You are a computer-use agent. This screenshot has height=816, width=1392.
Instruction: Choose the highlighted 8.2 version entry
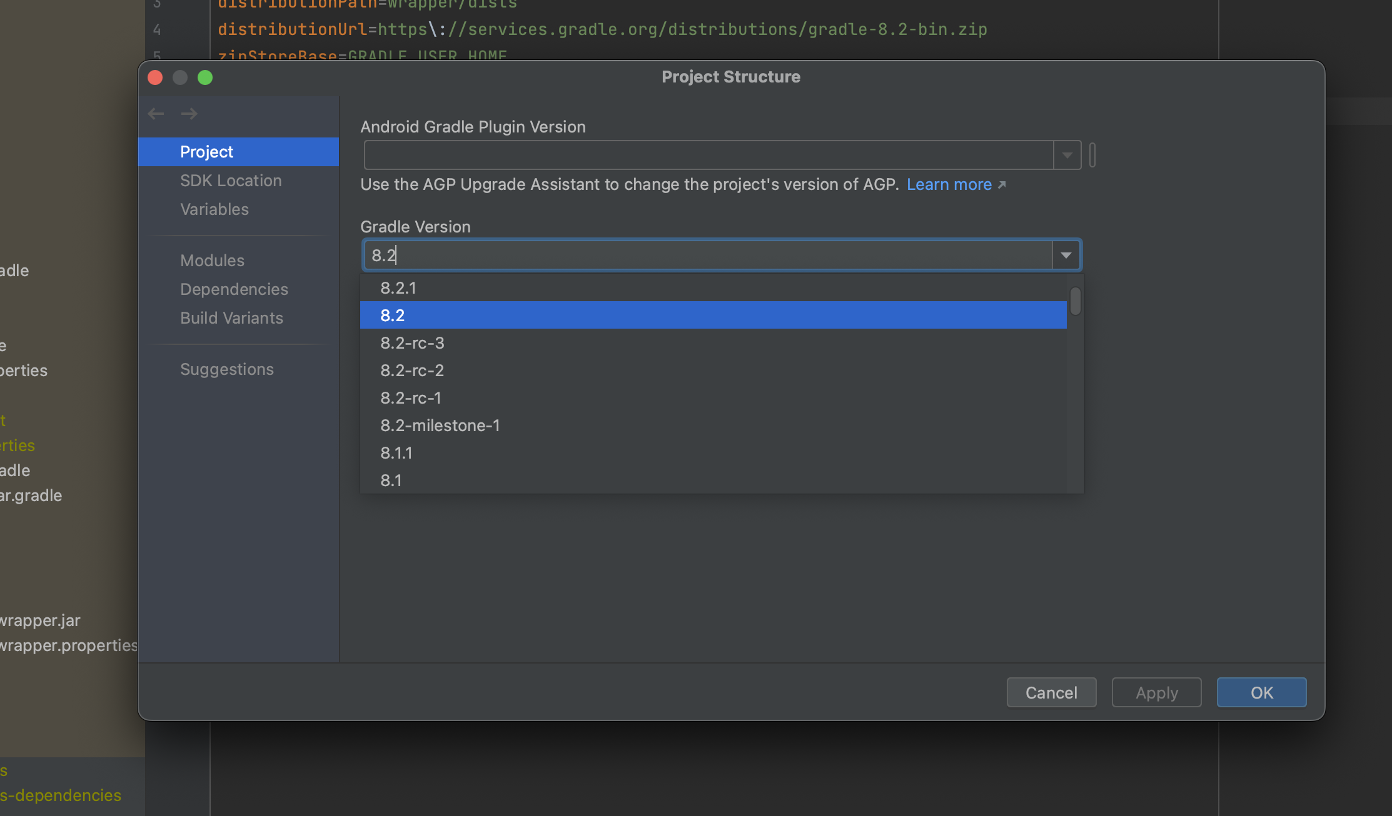714,316
